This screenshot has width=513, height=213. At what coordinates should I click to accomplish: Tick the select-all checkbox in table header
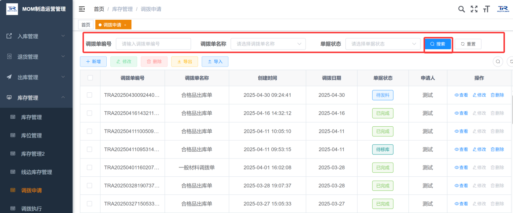90,78
